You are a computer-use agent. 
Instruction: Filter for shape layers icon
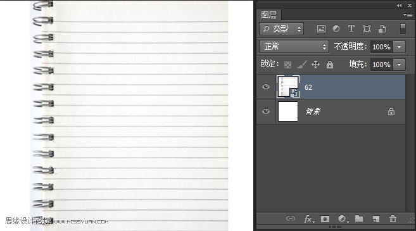(x=367, y=28)
